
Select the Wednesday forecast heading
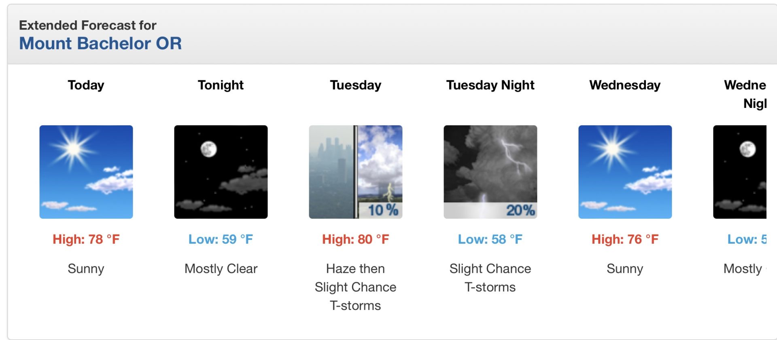coord(625,85)
